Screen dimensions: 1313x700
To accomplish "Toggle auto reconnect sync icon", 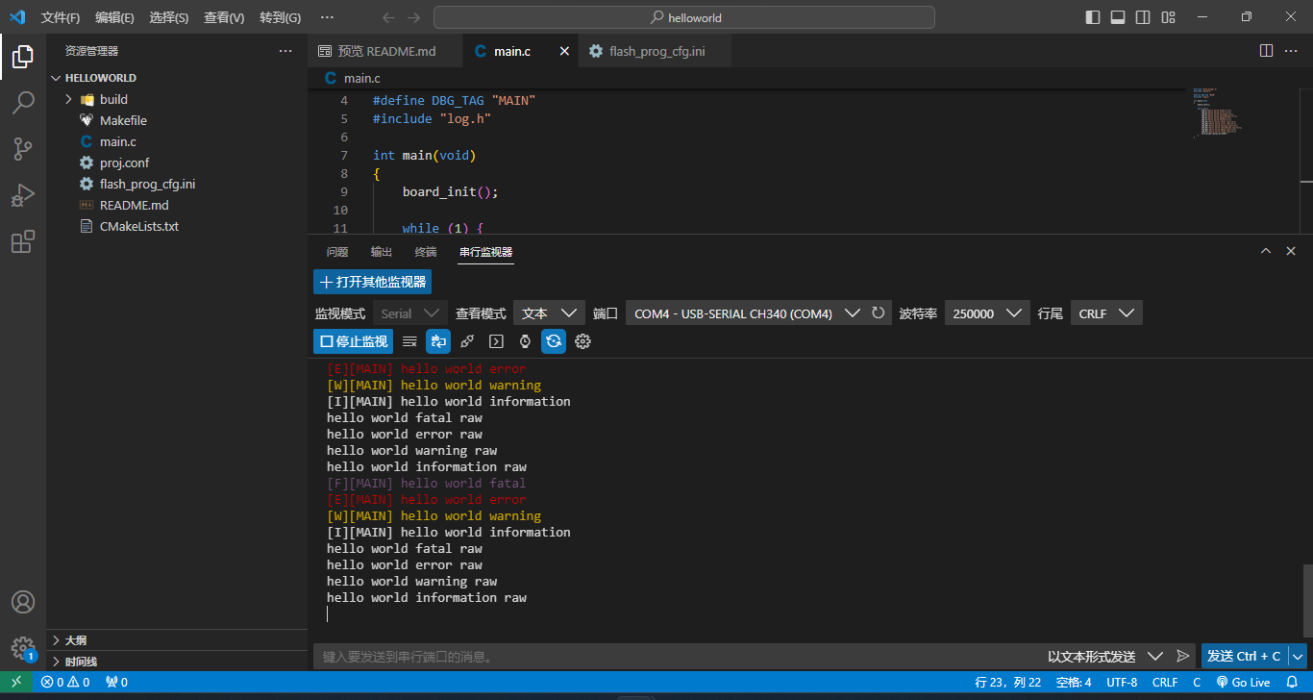I will pyautogui.click(x=554, y=341).
